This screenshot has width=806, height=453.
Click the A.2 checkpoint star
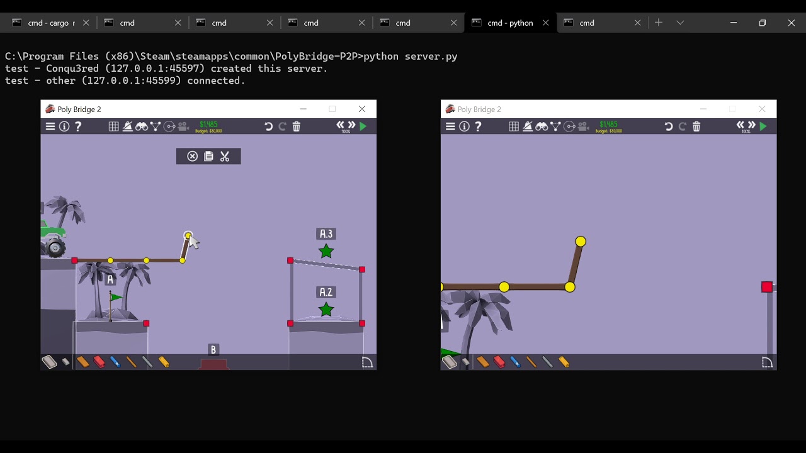point(326,310)
